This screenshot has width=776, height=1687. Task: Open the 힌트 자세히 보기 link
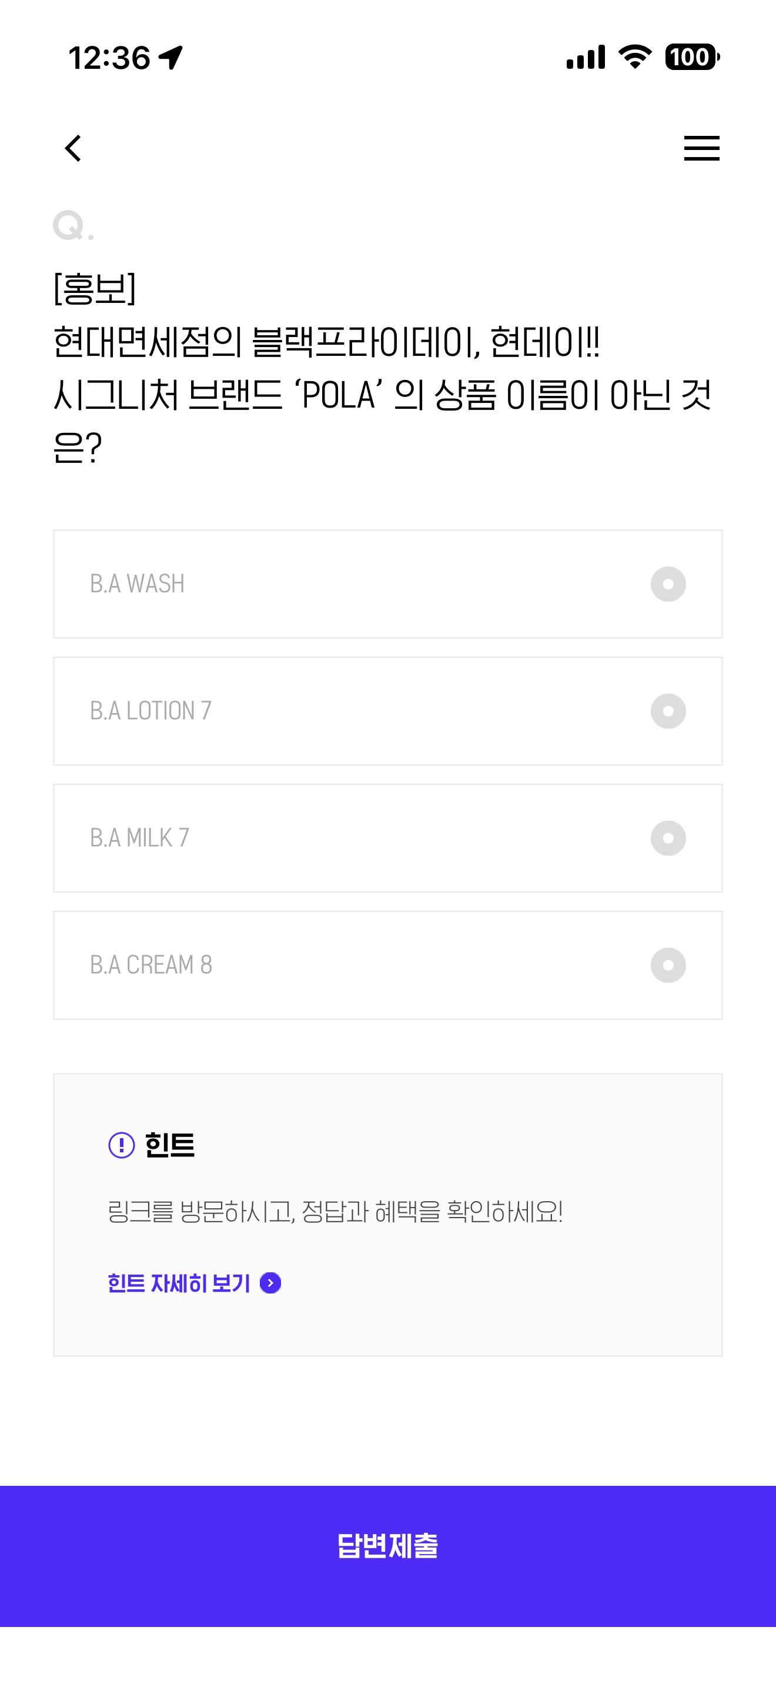179,1283
